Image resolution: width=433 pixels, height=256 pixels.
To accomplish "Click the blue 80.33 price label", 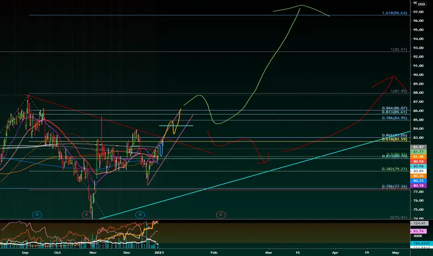I will point(418,181).
